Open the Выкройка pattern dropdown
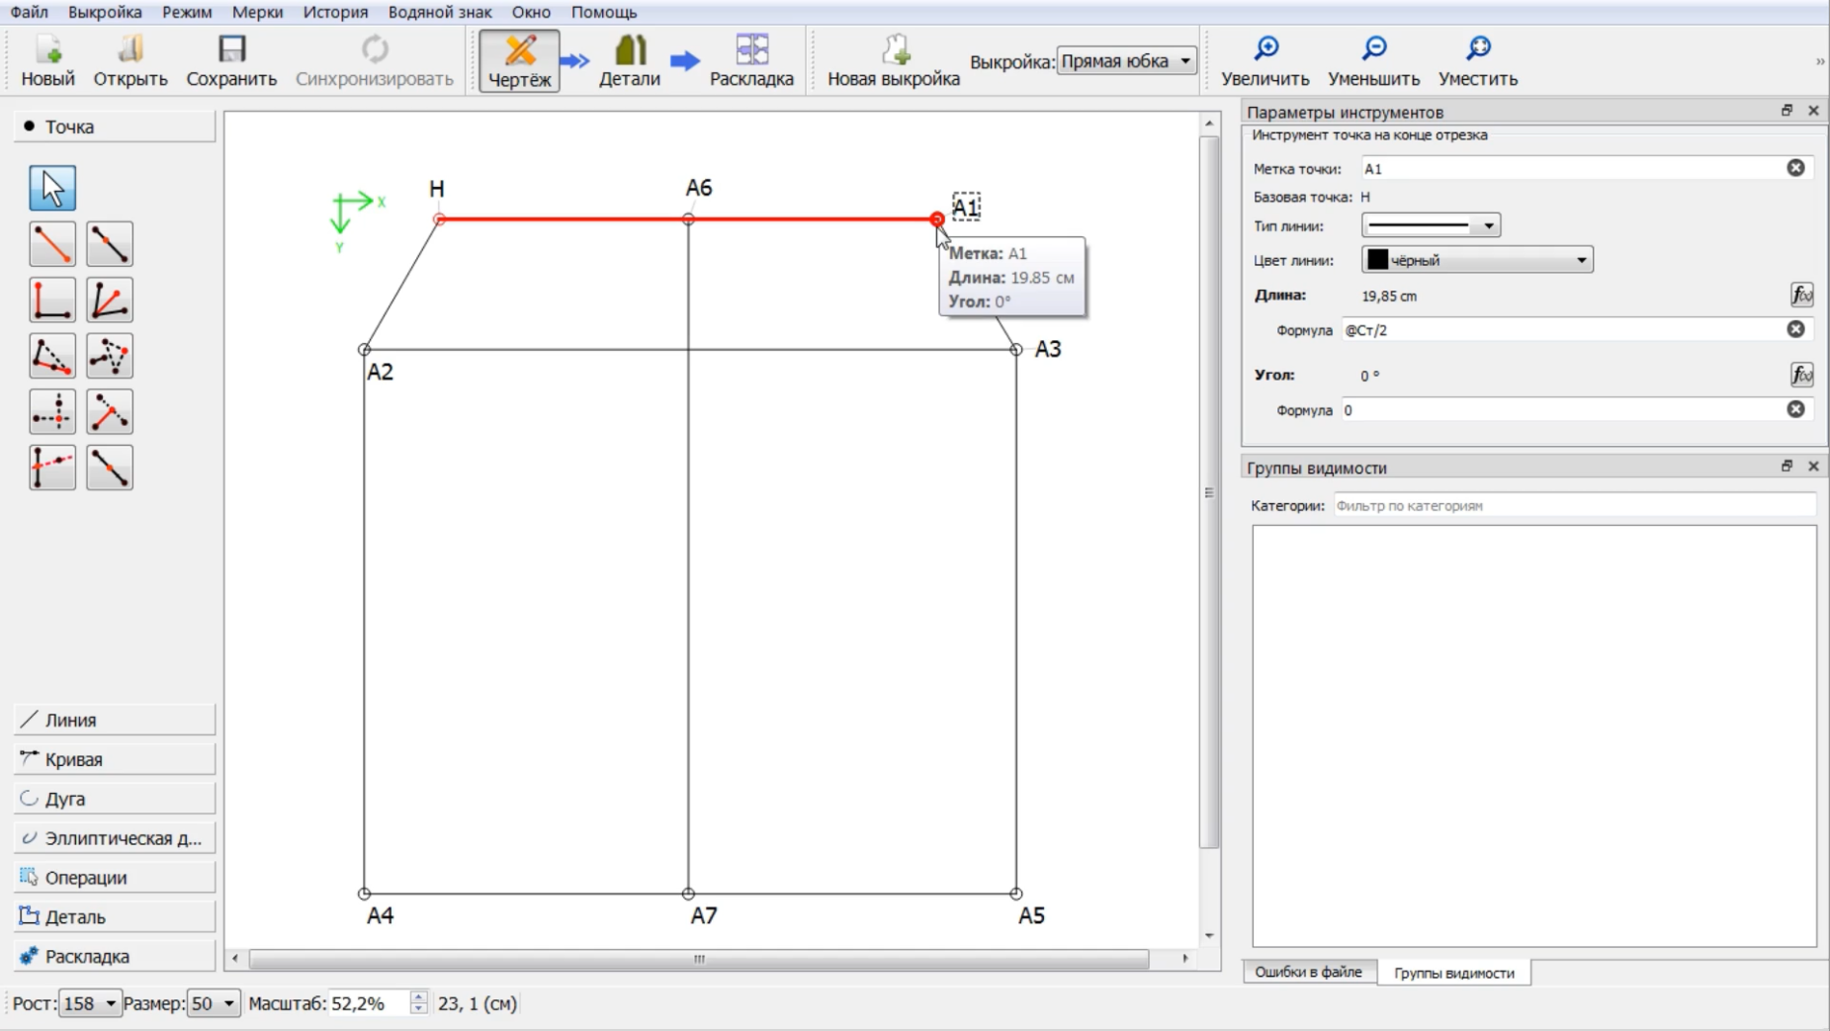Viewport: 1830px width, 1031px height. 1126,61
